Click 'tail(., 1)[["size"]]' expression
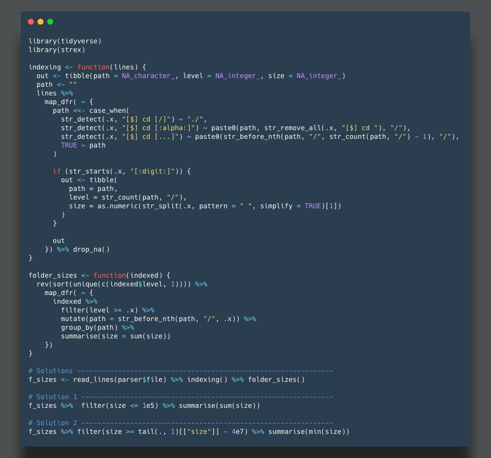The width and height of the screenshot is (491, 458). click(178, 431)
